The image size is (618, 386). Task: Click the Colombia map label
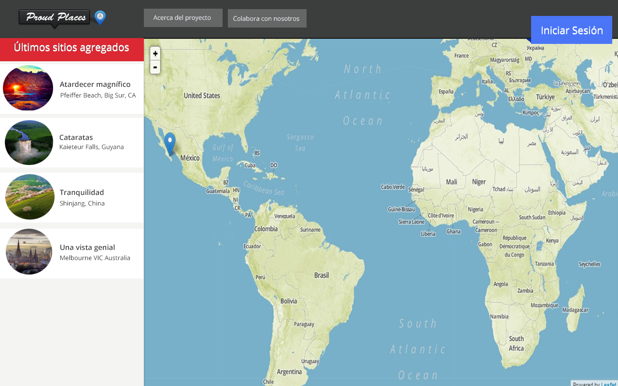click(x=266, y=229)
